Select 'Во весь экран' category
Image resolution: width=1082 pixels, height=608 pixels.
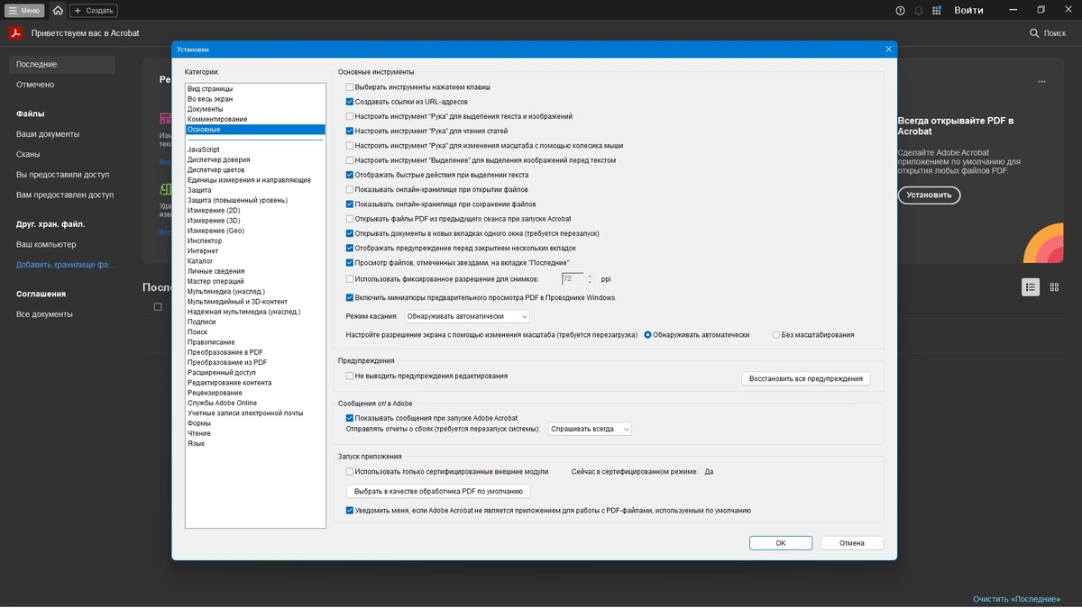254,99
